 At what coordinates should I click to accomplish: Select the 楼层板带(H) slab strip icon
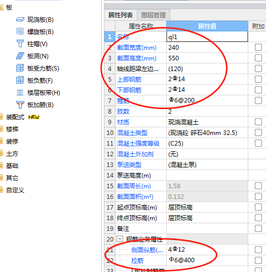(20, 93)
